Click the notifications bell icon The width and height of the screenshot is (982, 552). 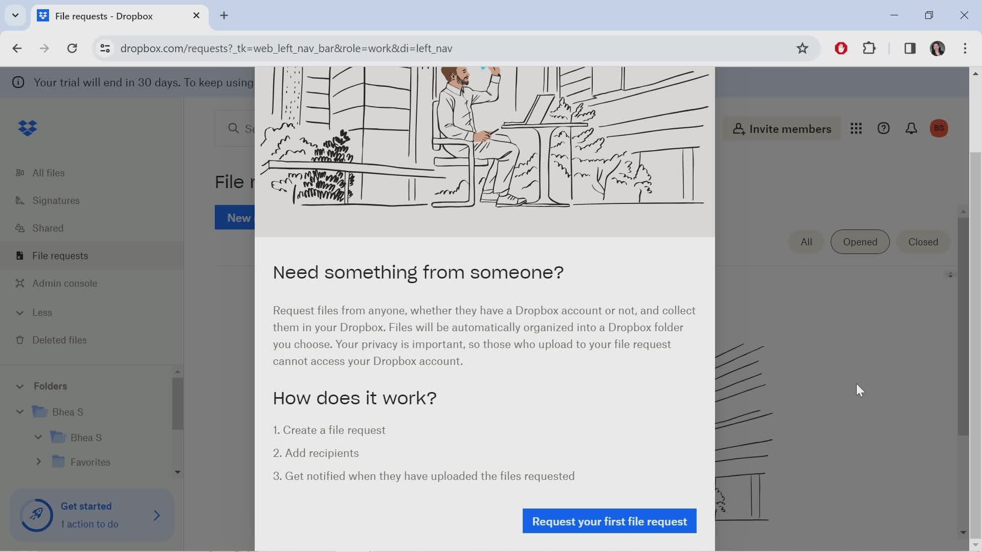pyautogui.click(x=910, y=128)
